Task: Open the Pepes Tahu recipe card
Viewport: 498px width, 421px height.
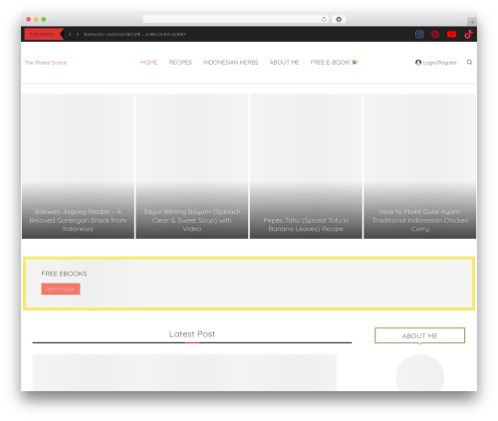Action: tap(306, 166)
